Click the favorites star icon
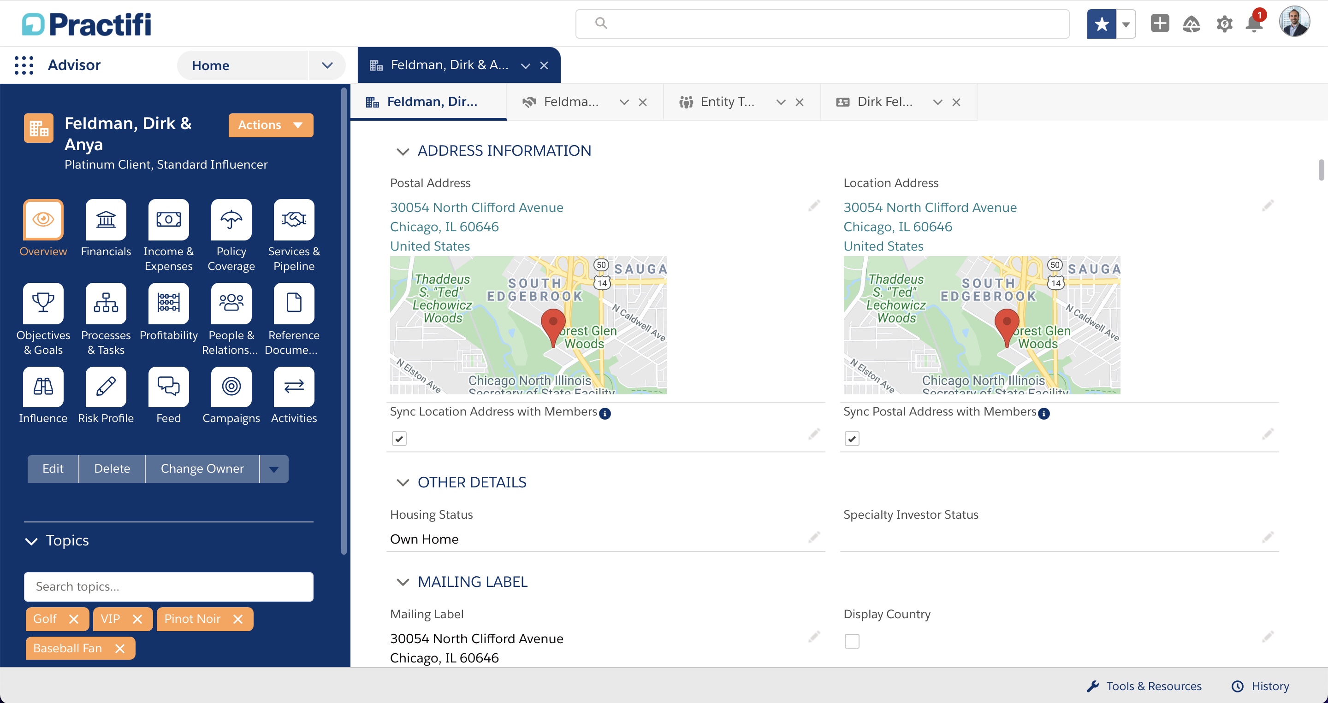 pyautogui.click(x=1102, y=23)
